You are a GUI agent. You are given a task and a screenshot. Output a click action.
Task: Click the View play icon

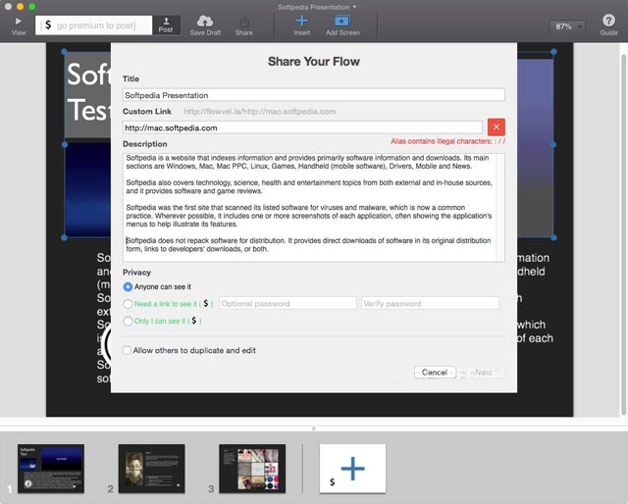click(x=19, y=21)
